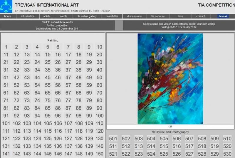Go to the home menu item
Screen dimensions: 235x158
pyautogui.click(x=8, y=16)
